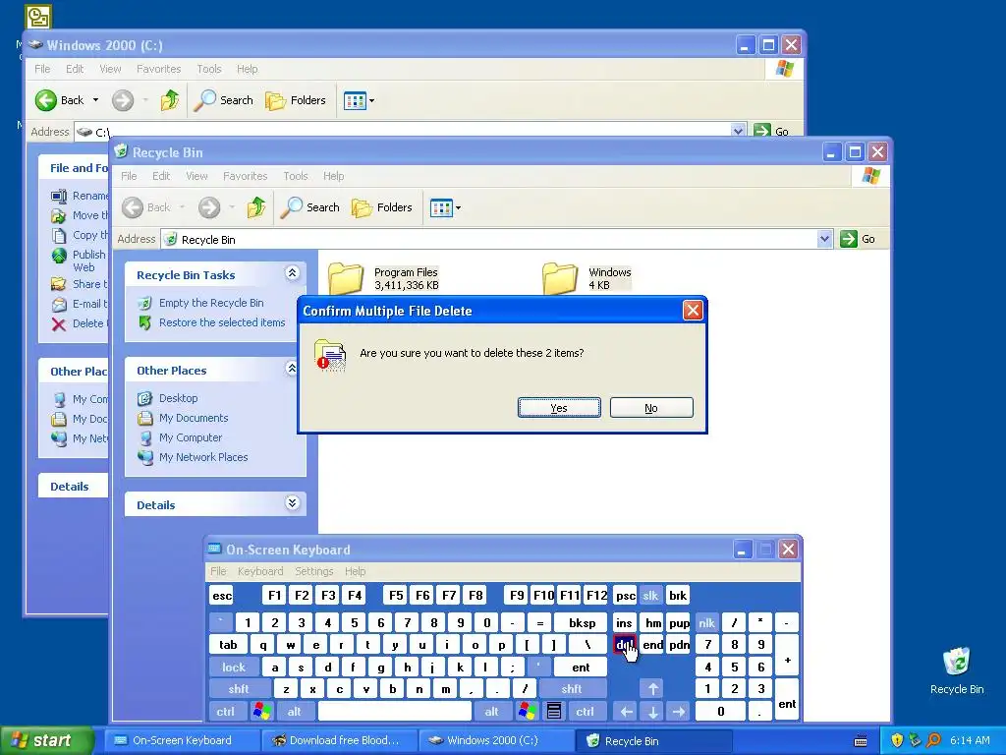Click Go button in Windows 2000 (C:) address bar
This screenshot has width=1006, height=755.
click(772, 131)
